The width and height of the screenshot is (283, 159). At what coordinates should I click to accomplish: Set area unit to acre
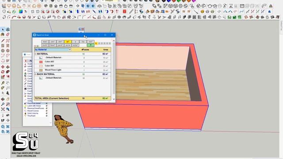[68, 45]
